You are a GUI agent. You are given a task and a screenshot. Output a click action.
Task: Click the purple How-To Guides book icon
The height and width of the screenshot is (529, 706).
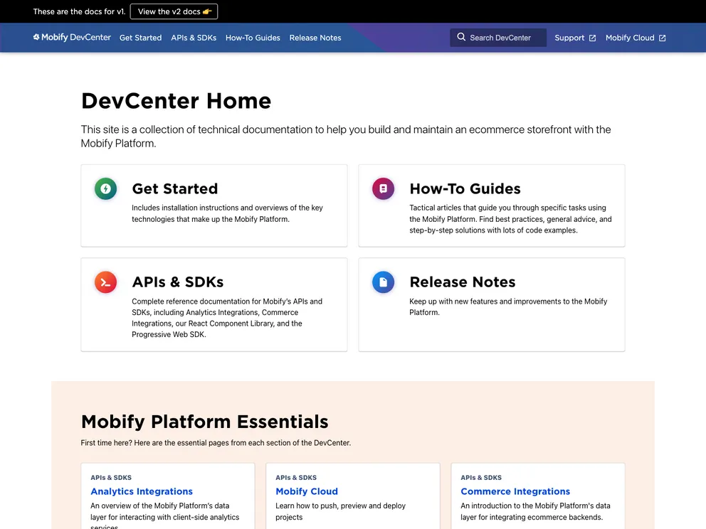[x=383, y=188]
